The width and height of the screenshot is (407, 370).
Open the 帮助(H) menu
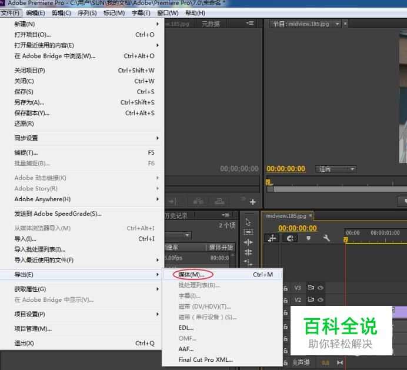195,13
